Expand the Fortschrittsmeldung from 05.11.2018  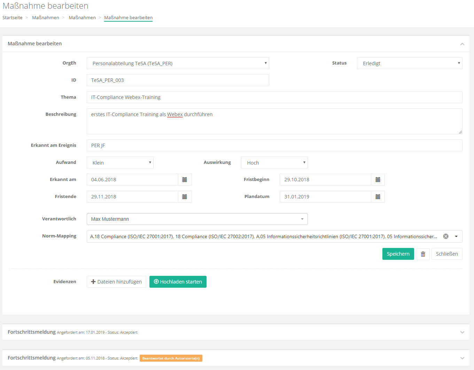pyautogui.click(x=462, y=358)
